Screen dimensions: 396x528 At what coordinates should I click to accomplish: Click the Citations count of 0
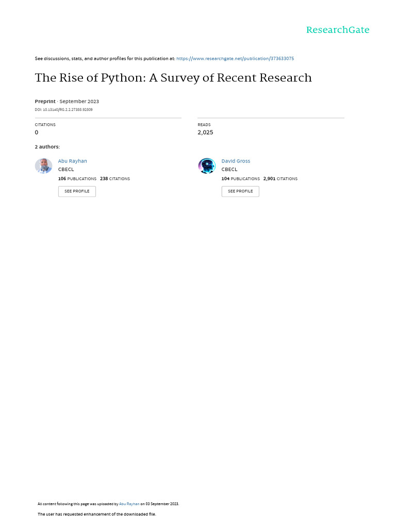coord(37,133)
